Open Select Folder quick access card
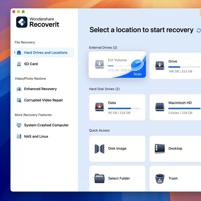The image size is (201, 201). click(117, 178)
